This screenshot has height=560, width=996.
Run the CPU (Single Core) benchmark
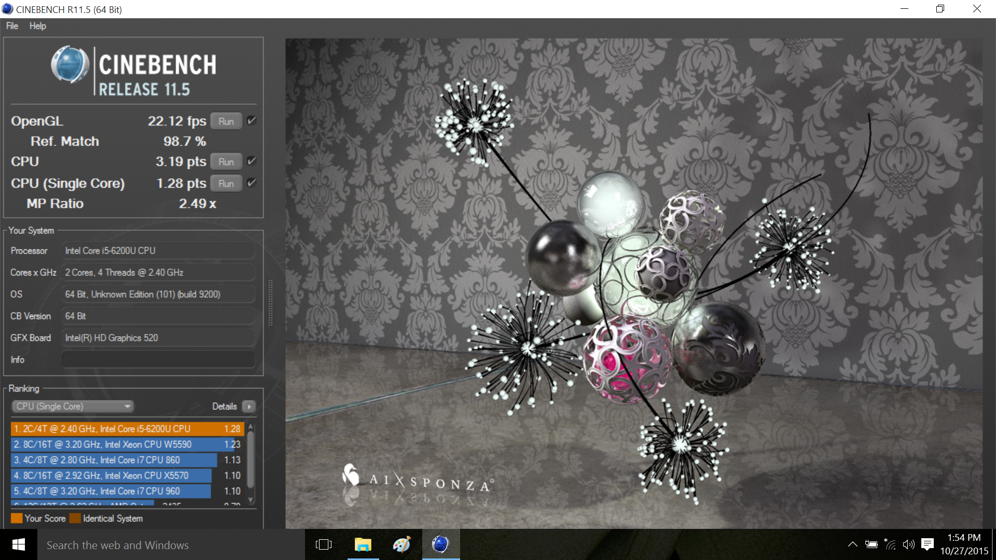click(x=226, y=184)
